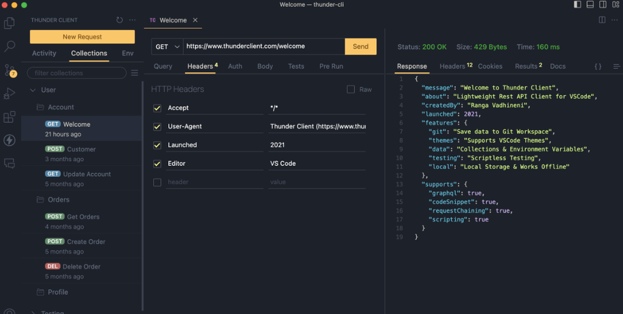The height and width of the screenshot is (314, 623).
Task: Open the GET method dropdown
Action: click(167, 47)
